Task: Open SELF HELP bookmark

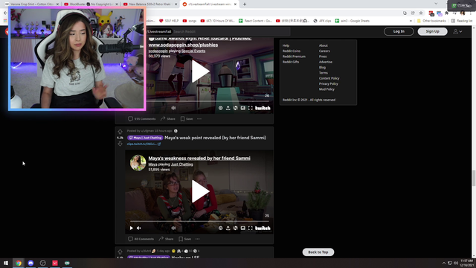Action: [169, 21]
